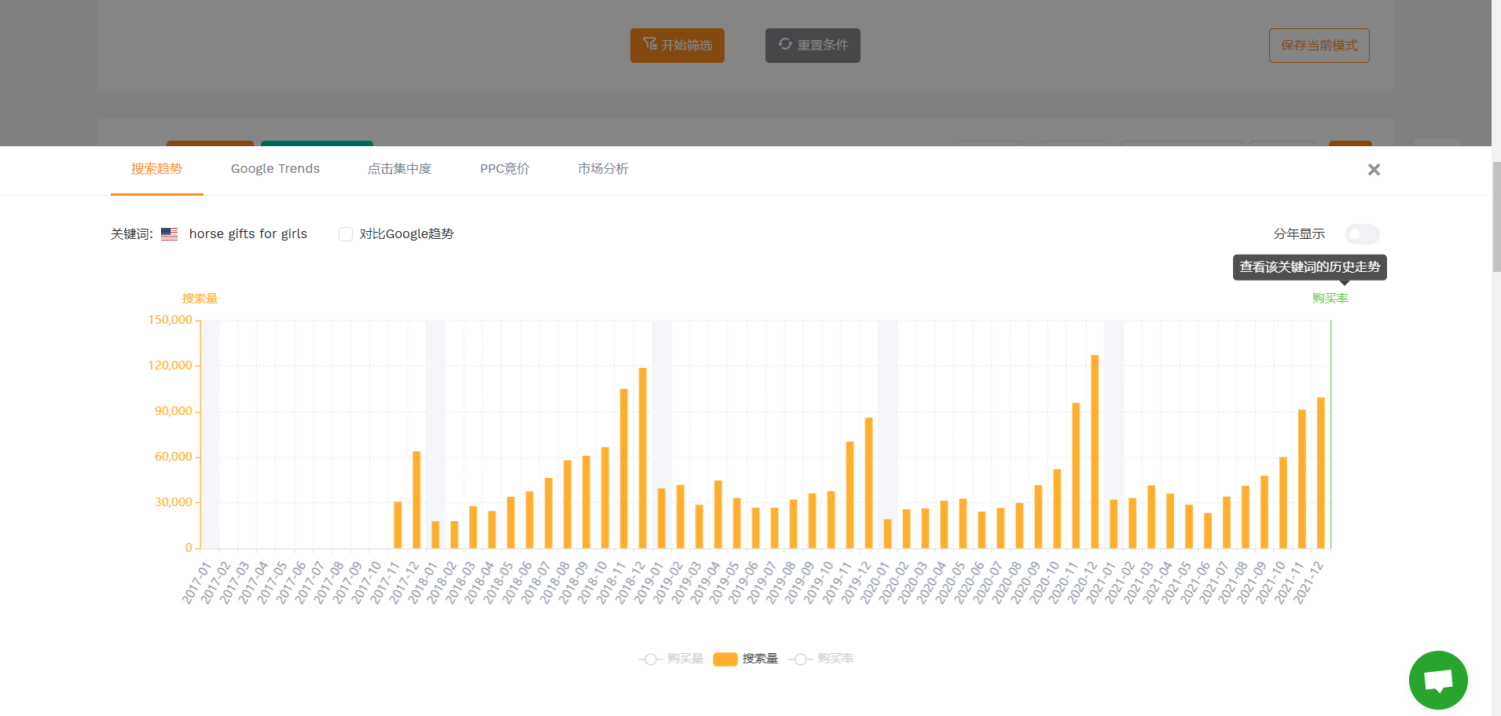This screenshot has height=716, width=1501.
Task: Click the US flag icon beside keyword
Action: [169, 234]
